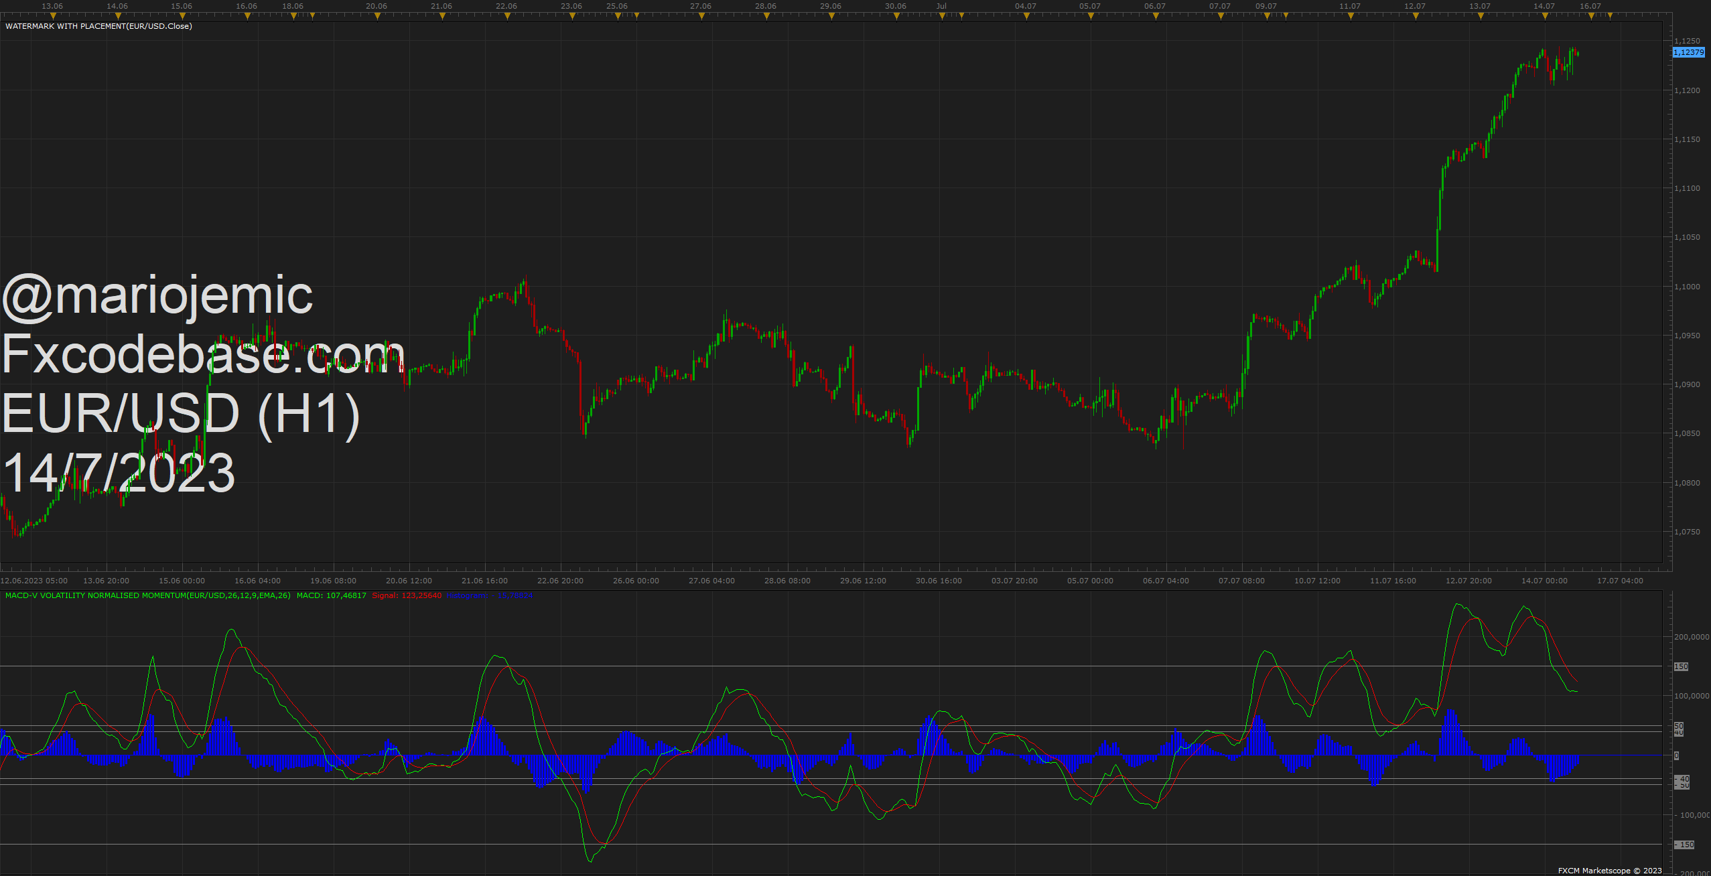Click the 04.07 day marker triangle
The width and height of the screenshot is (1711, 876).
click(1026, 16)
